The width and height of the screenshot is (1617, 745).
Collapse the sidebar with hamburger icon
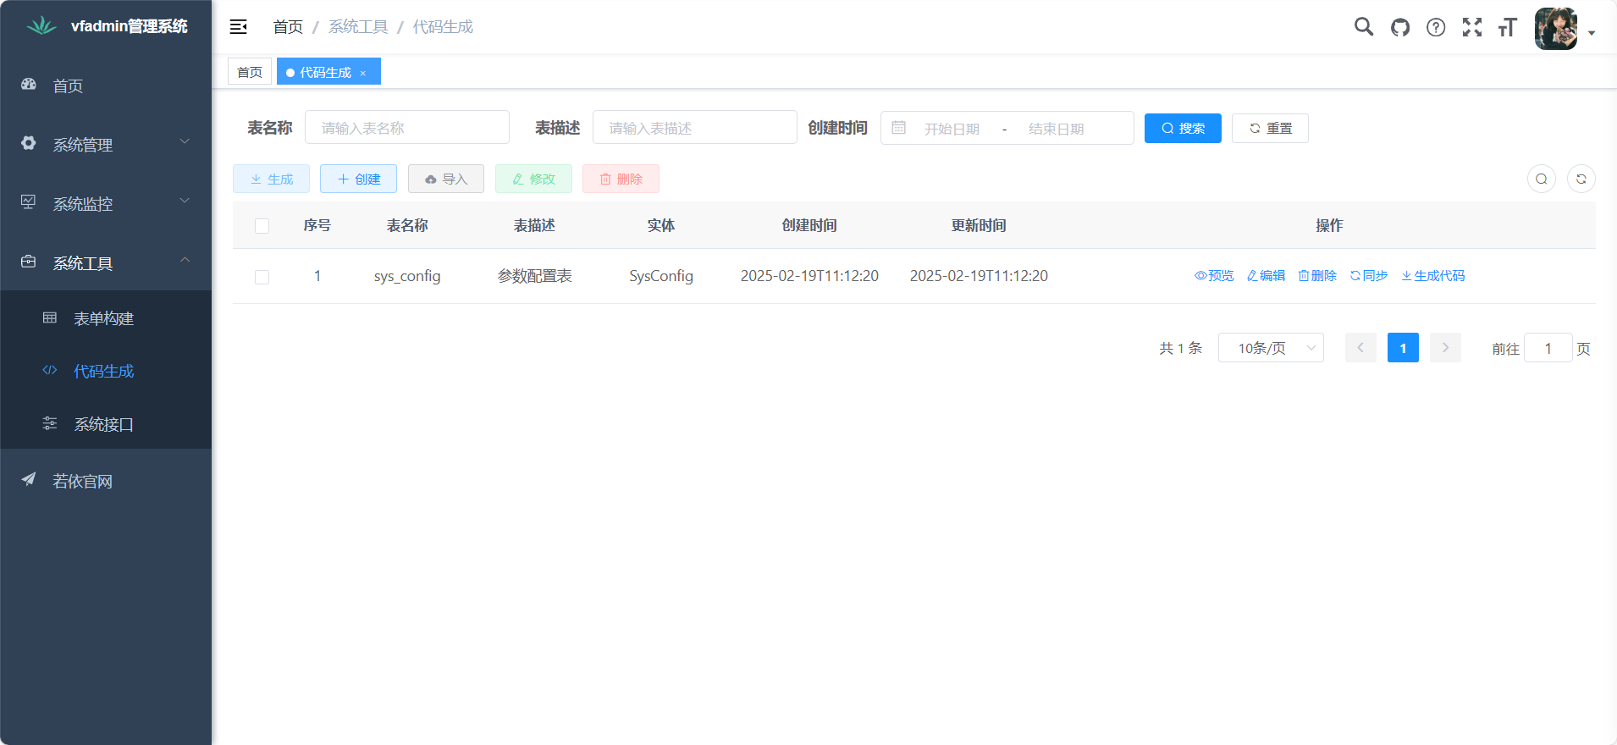(x=239, y=27)
